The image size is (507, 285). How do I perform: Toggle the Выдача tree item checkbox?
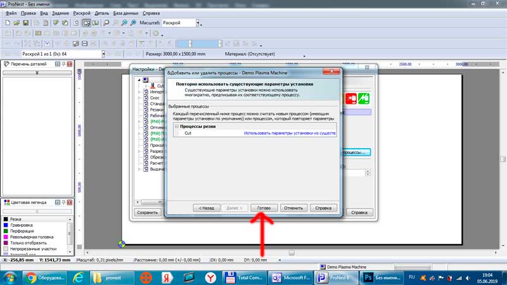pos(146,169)
